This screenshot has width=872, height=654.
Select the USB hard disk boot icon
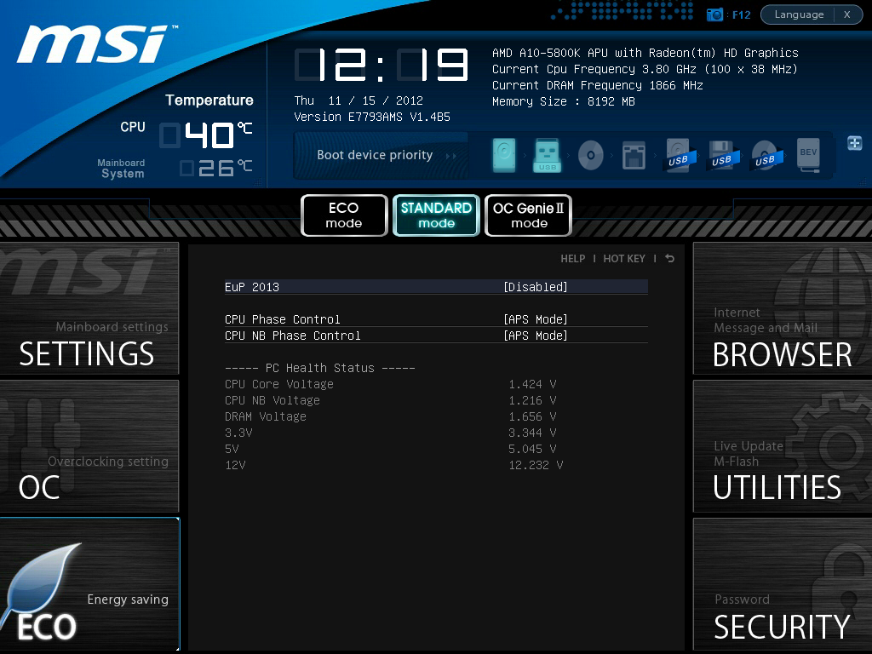pos(679,155)
